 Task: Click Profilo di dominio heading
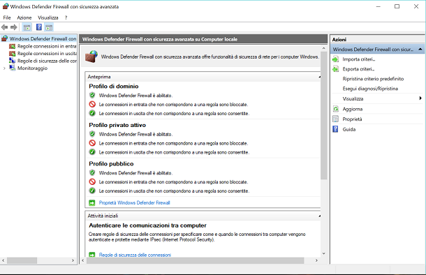[114, 86]
